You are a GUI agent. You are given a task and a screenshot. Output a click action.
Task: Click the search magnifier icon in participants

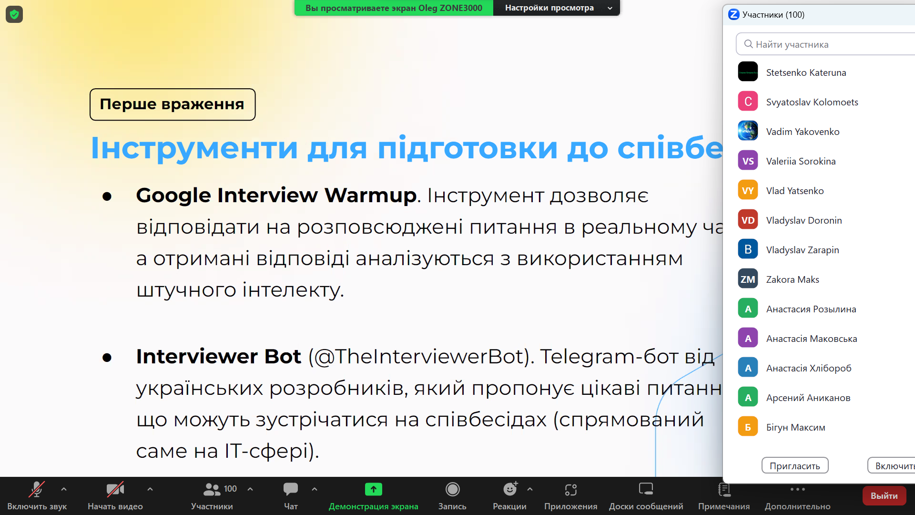749,44
